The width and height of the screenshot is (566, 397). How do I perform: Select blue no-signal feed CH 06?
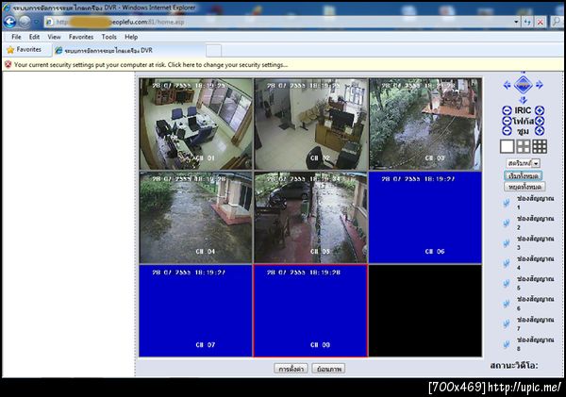425,217
